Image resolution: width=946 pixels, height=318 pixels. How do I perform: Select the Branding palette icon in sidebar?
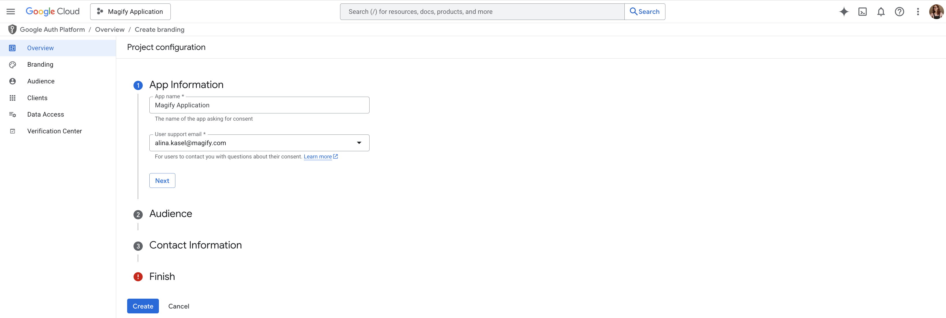coord(12,64)
